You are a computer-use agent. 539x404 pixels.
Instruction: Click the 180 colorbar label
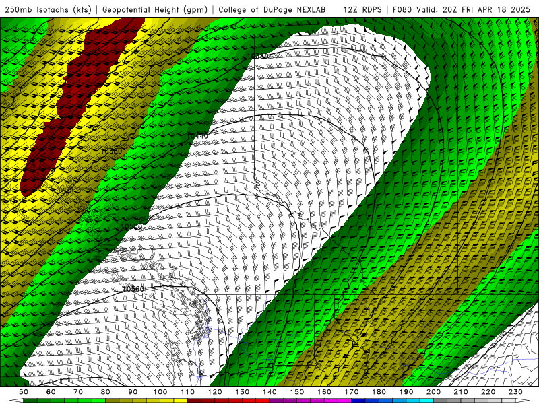point(379,392)
